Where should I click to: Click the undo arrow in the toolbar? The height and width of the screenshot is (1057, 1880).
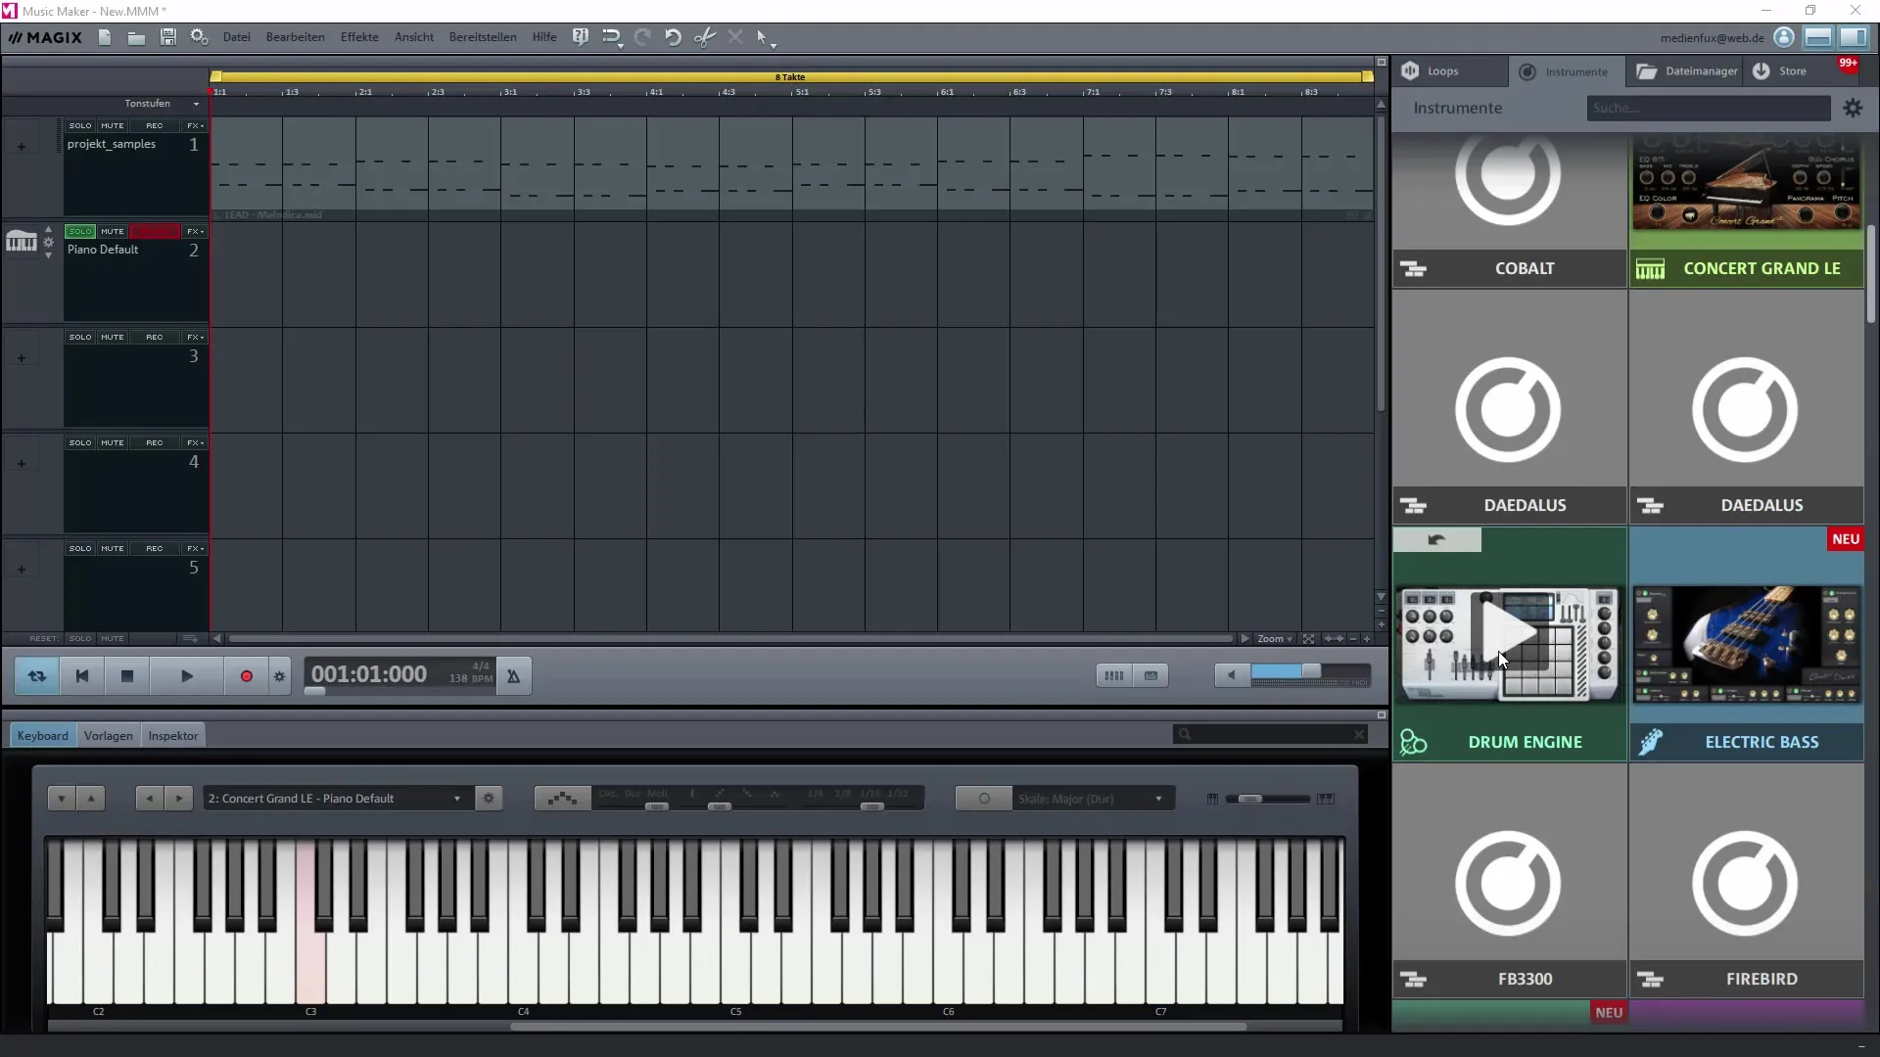(673, 37)
